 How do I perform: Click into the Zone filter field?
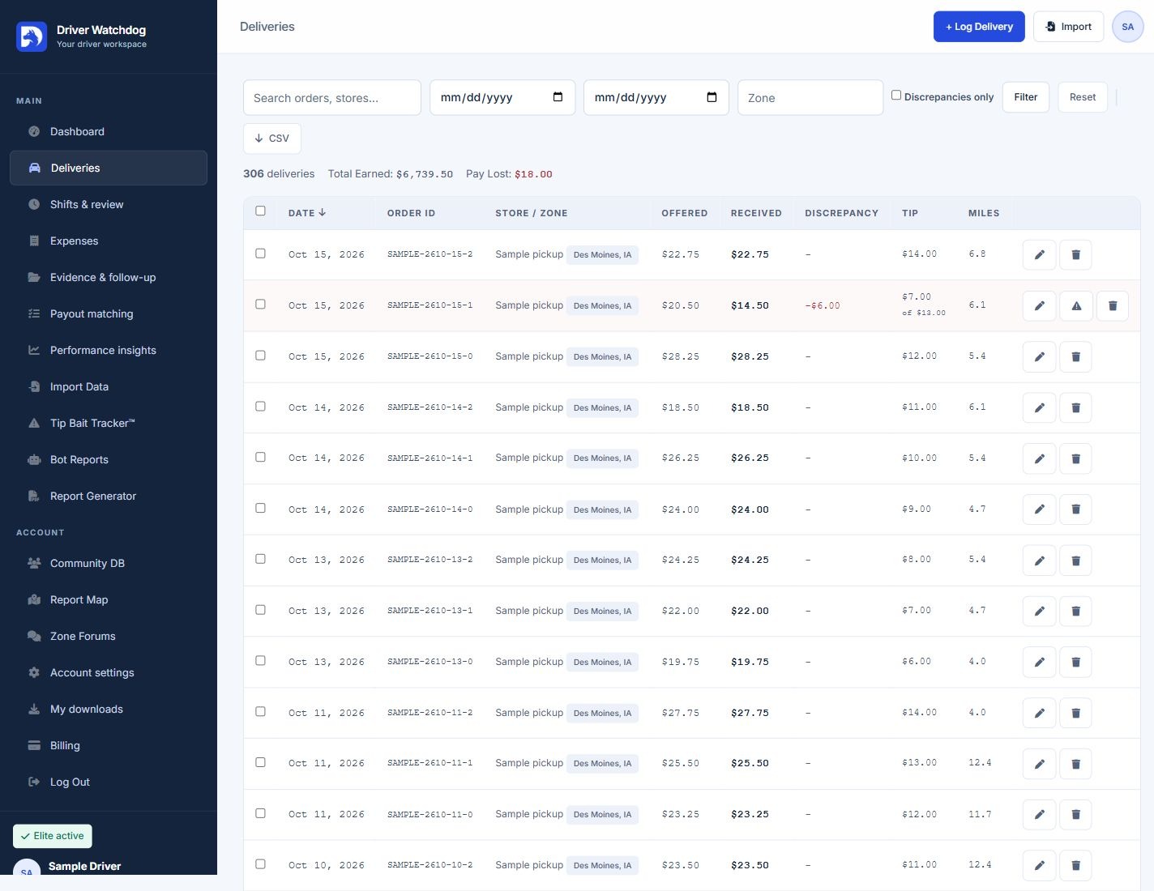coord(810,97)
